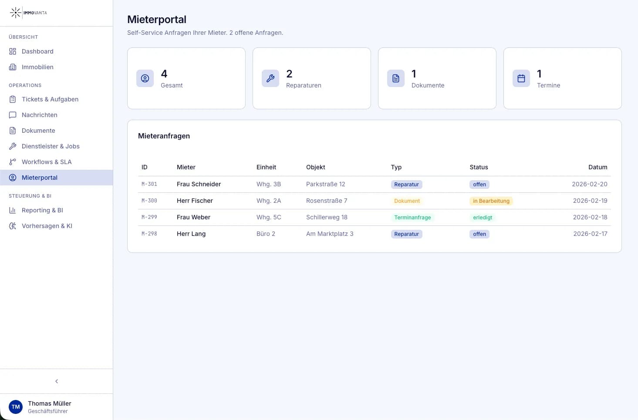Click the Mieterportal person icon in sidebar

point(13,178)
